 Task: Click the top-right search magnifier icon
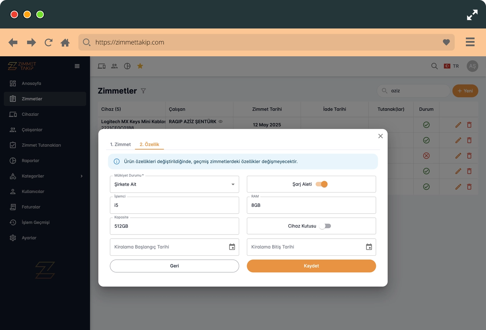pos(434,66)
